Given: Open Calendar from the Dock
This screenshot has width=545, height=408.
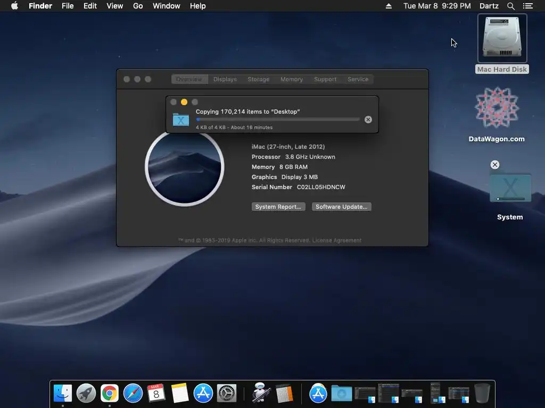Looking at the screenshot, I should point(156,393).
